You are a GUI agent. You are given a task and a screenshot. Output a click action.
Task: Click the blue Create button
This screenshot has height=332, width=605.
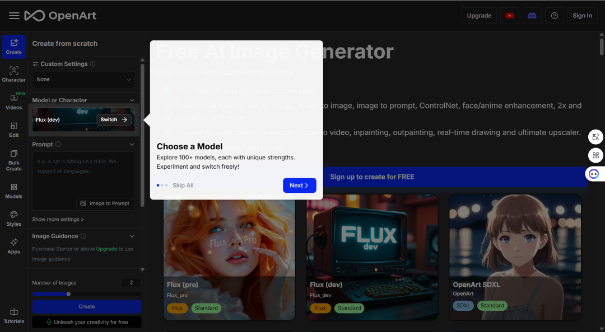(x=87, y=307)
